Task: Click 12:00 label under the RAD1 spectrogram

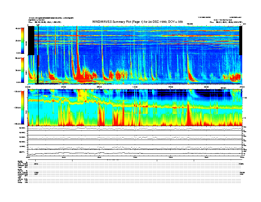Action: 135,87
